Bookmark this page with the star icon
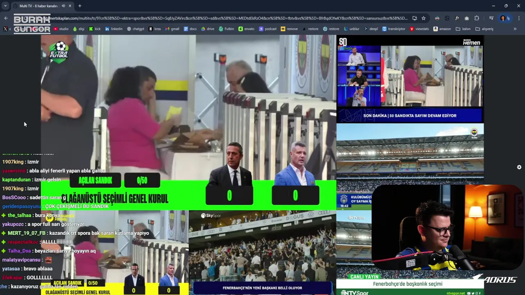Screen dimensions: 525x295 click(x=424, y=18)
